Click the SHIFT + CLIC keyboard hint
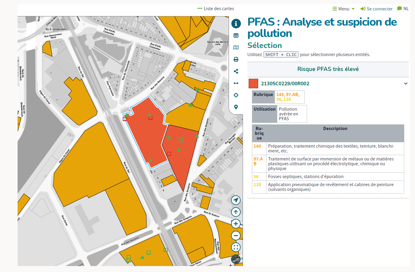Screen dimensions: 415x272 (x=281, y=55)
